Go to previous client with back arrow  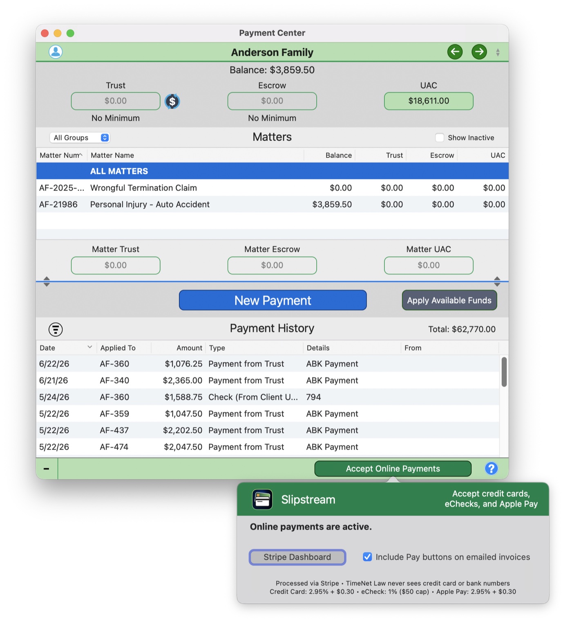click(455, 52)
